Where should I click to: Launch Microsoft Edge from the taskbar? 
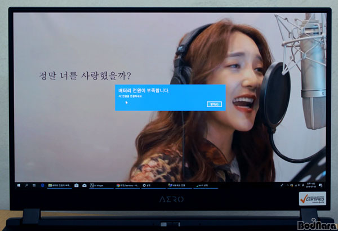(x=42, y=185)
